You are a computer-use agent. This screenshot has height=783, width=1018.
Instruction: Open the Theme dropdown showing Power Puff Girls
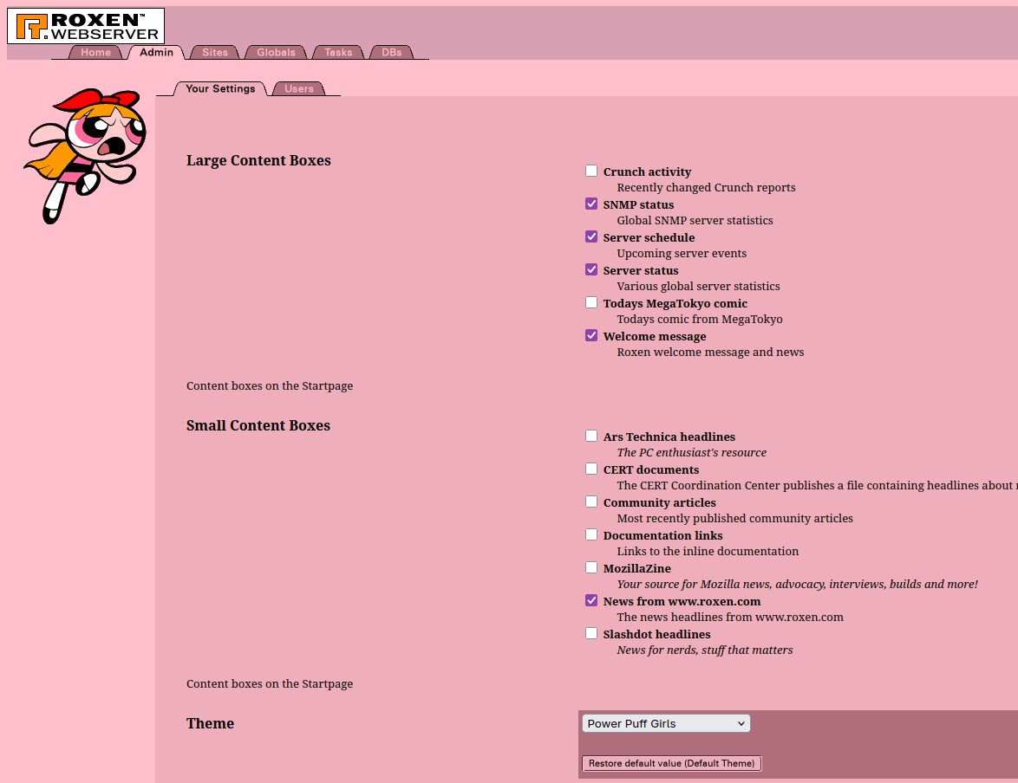[666, 723]
